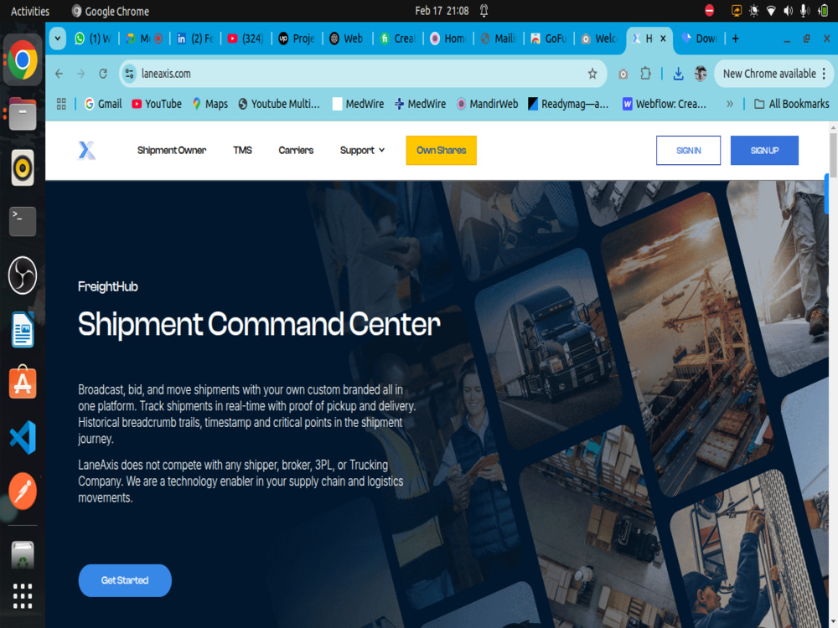Open the Gmail bookmark
The width and height of the screenshot is (838, 628).
coord(103,104)
